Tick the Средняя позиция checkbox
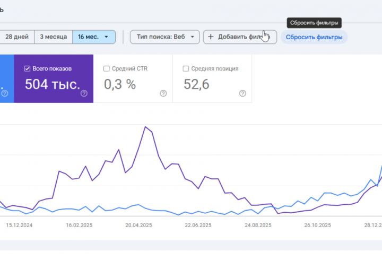This screenshot has width=382, height=254. [186, 69]
